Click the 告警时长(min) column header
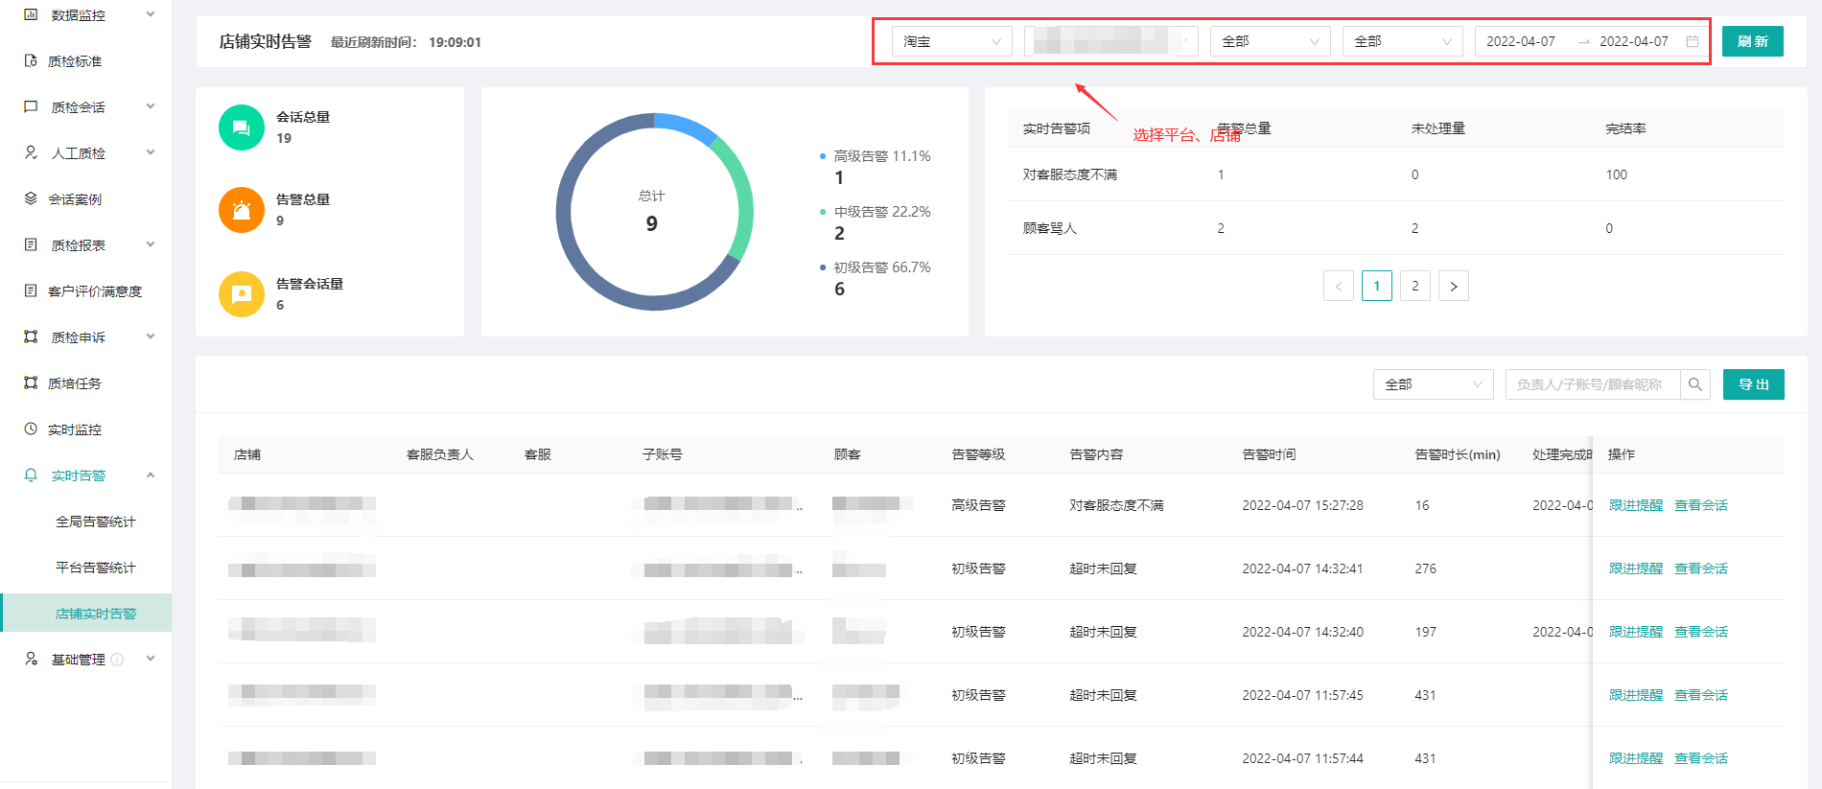The image size is (1822, 789). click(1458, 454)
